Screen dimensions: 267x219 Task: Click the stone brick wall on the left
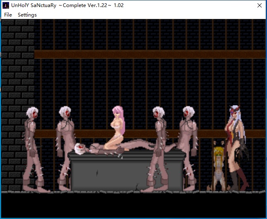[x=17, y=83]
